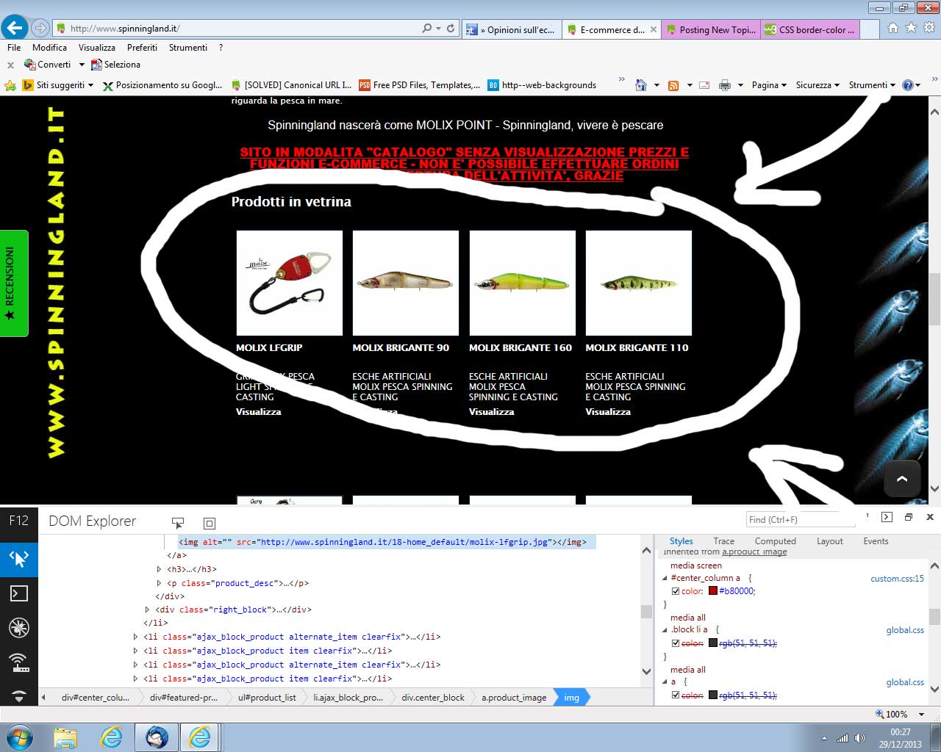
Task: Collapse the .block li a style rule
Action: coord(665,630)
